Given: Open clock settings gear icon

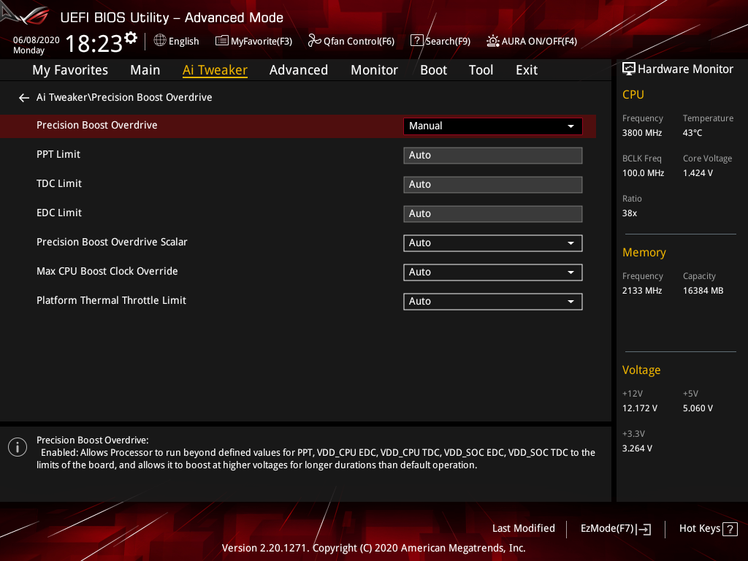Looking at the screenshot, I should click(x=131, y=38).
